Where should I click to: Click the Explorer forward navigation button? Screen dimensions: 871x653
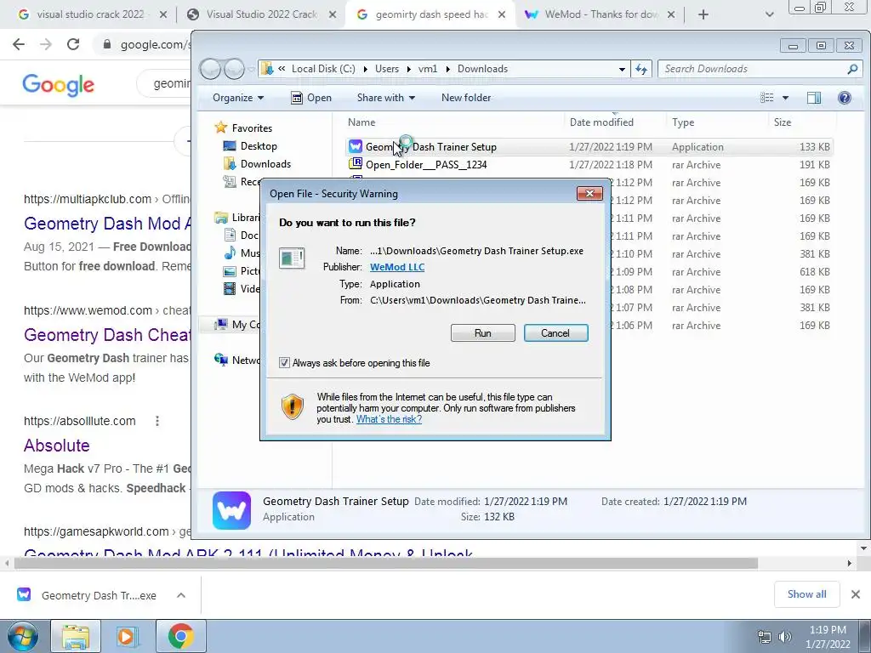point(234,69)
